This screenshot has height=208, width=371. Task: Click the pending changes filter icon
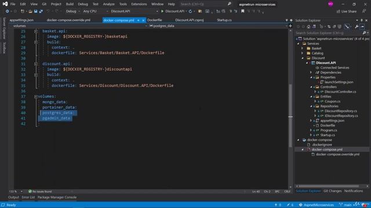click(x=322, y=27)
